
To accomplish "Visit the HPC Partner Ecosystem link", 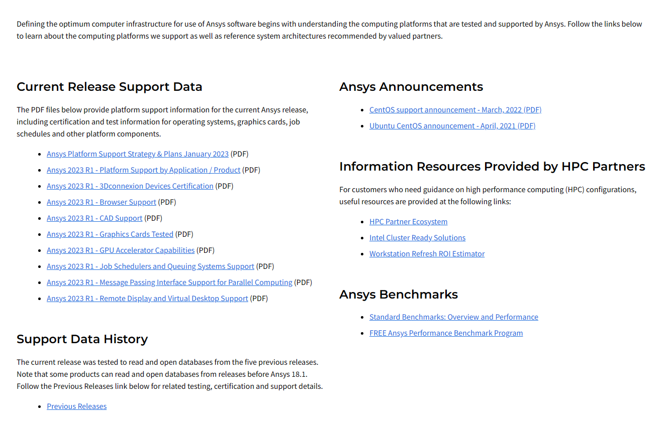I will [408, 222].
